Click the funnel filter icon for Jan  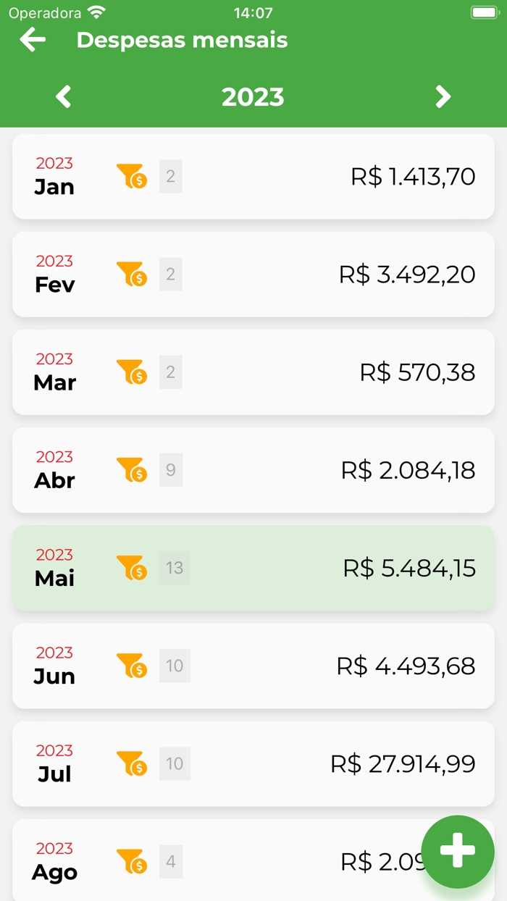pyautogui.click(x=131, y=176)
